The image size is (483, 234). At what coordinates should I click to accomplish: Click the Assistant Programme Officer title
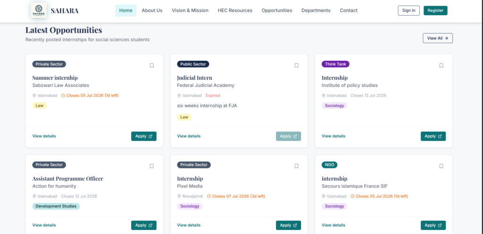click(68, 179)
